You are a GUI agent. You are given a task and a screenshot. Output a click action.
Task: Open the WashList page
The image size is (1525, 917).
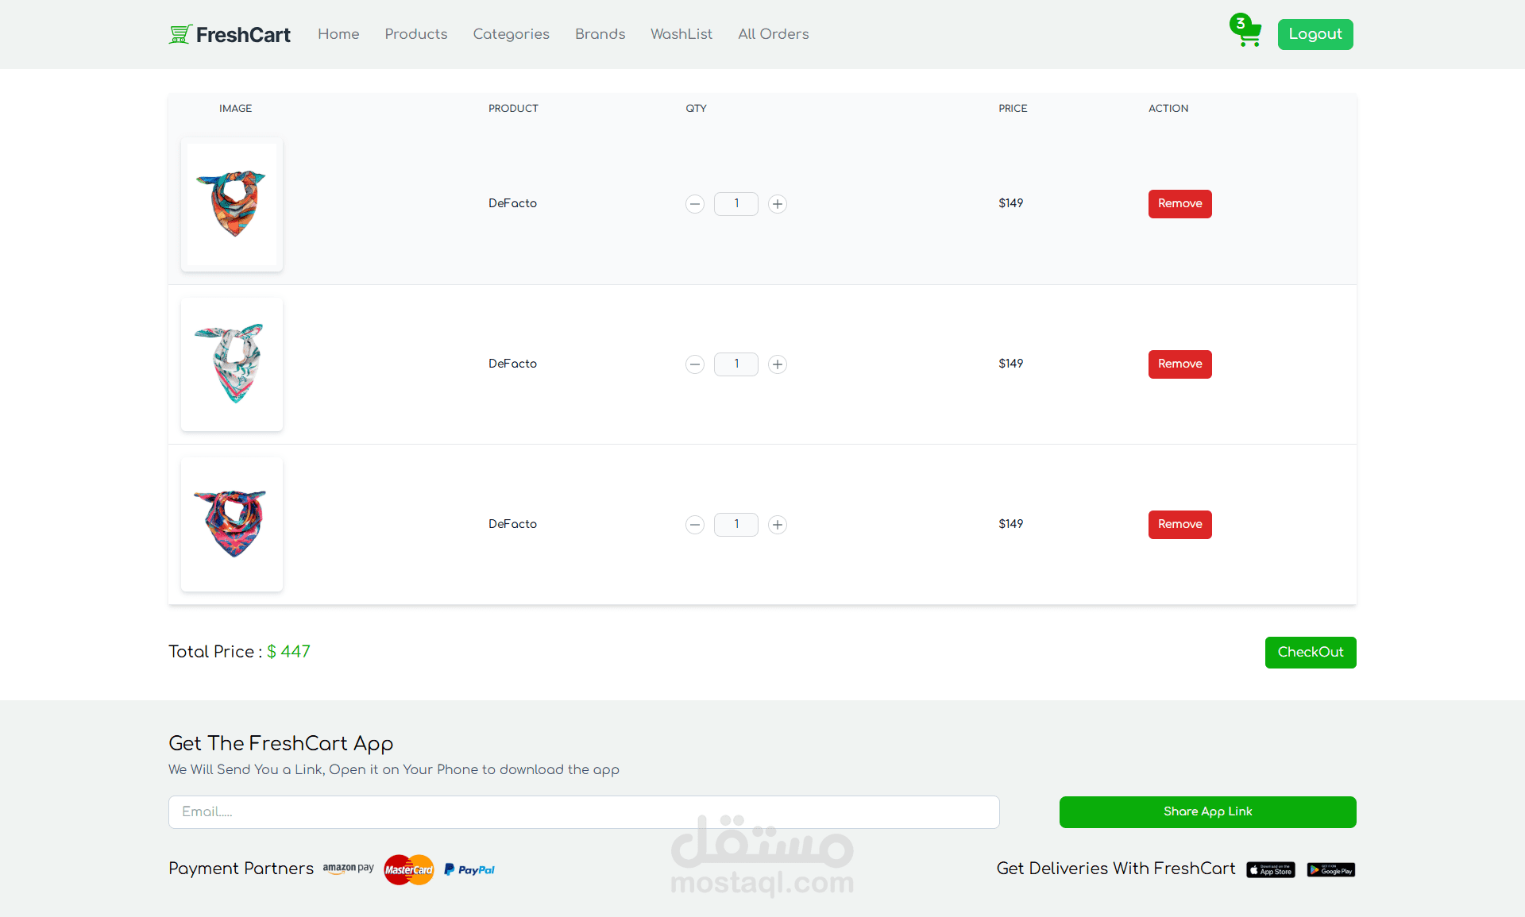[681, 34]
